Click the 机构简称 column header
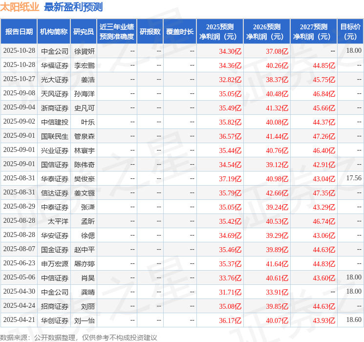This screenshot has width=364, height=342. point(54,32)
